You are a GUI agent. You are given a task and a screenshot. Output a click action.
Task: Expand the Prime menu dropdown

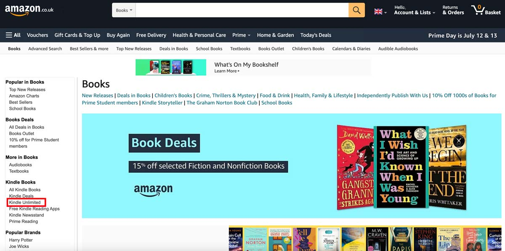pos(242,35)
